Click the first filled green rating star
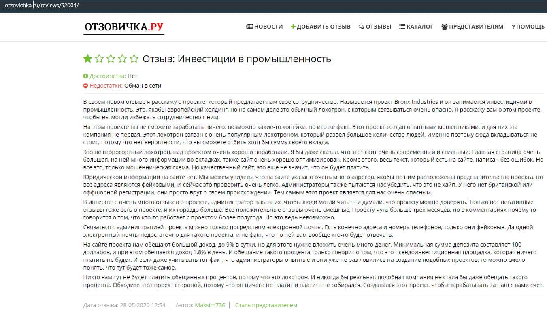Viewport: 547px width, 312px height. pos(87,59)
